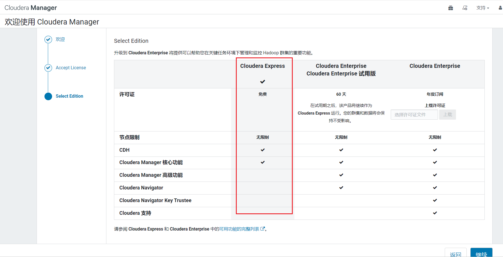Click the 核心功能 checkmark under Cloudera Enterprise
The height and width of the screenshot is (257, 503).
point(435,162)
